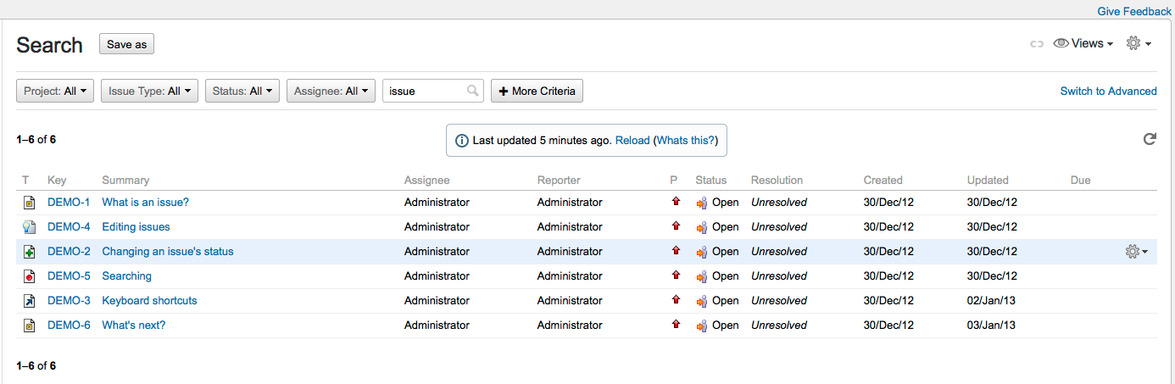Expand the Project: All filter dropdown
Image resolution: width=1175 pixels, height=384 pixels.
(55, 91)
